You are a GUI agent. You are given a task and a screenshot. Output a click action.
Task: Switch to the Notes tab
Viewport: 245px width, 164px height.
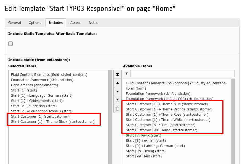94,23
